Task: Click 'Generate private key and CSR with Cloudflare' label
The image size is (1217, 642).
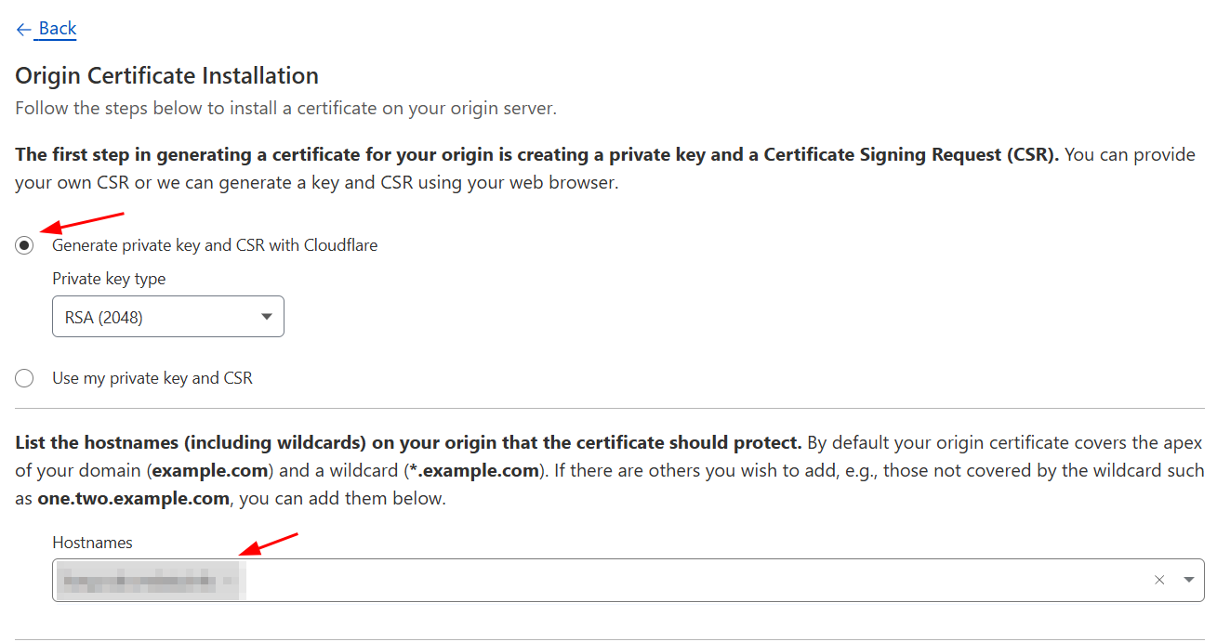Action: pos(215,245)
